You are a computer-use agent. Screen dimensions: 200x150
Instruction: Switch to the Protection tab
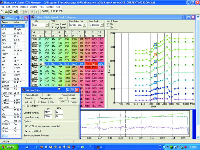point(29,98)
